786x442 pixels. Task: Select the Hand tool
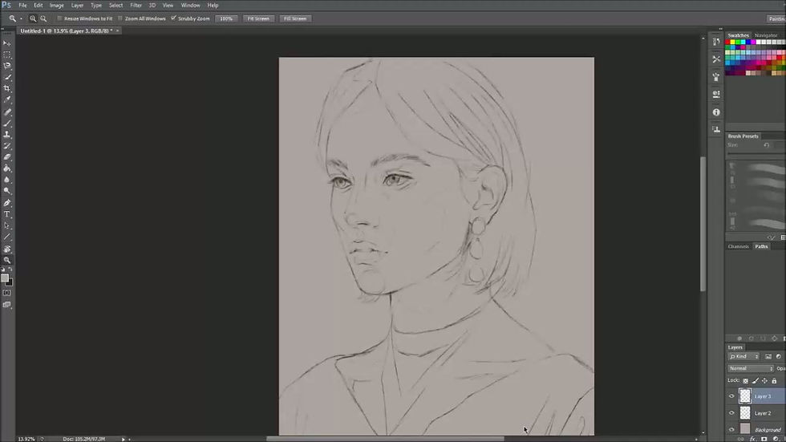pos(7,249)
